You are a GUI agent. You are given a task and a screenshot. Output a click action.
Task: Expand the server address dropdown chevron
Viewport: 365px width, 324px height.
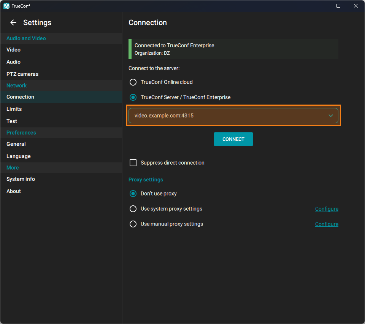[330, 116]
